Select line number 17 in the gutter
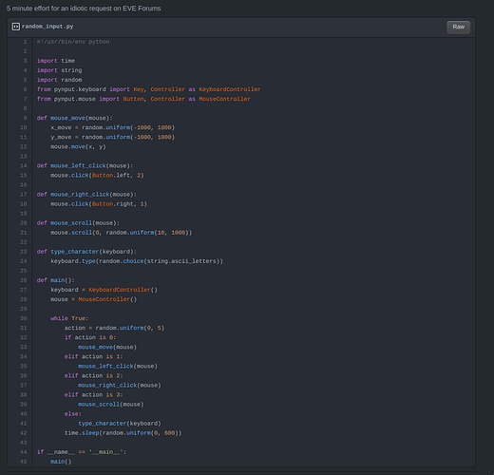Screen dimensions: 494x475 (x=24, y=195)
